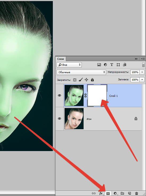The width and height of the screenshot is (146, 196).
Task: Toggle lock all padlock icon
Action: (92, 80)
